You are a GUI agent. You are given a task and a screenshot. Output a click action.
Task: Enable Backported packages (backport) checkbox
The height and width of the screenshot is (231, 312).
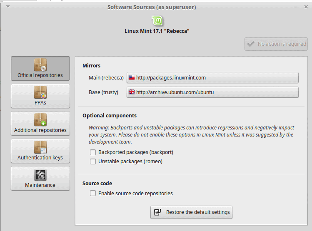click(x=93, y=152)
